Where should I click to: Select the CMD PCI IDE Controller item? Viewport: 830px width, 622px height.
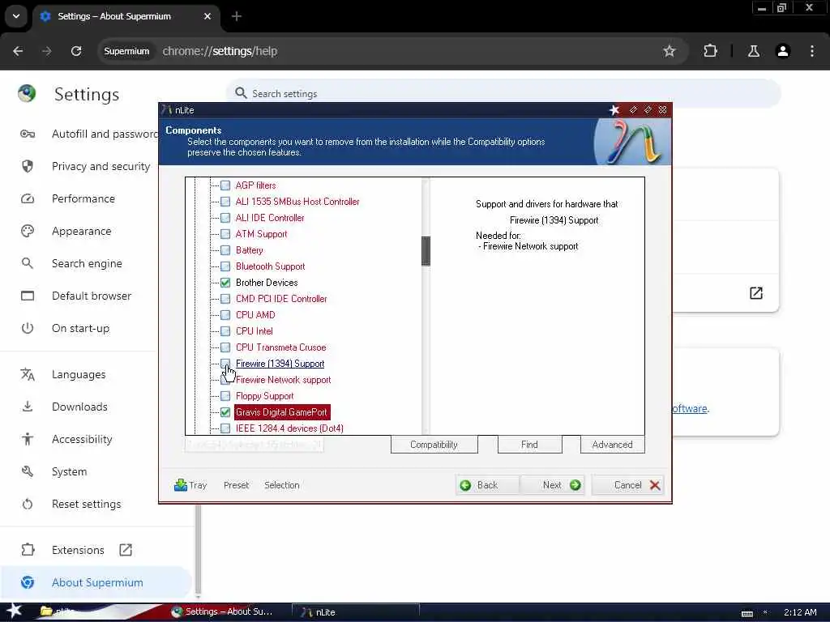281,299
